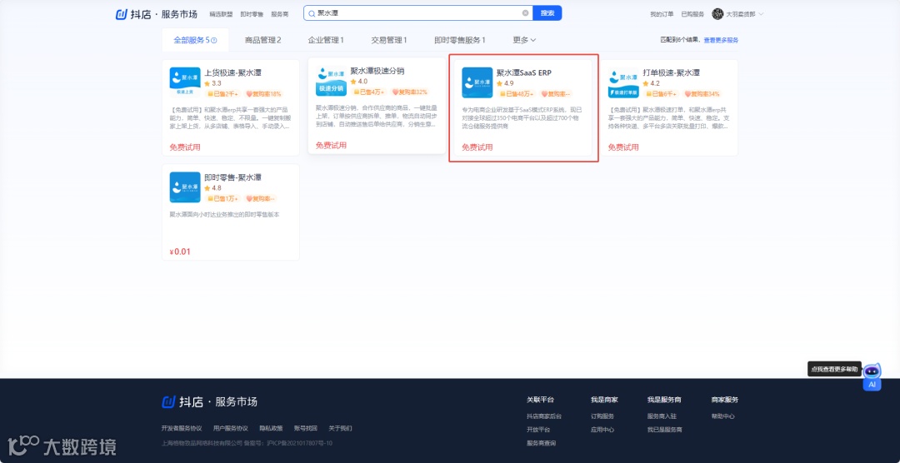Click the 查看更多服务 link
The image size is (900, 463).
pos(721,40)
